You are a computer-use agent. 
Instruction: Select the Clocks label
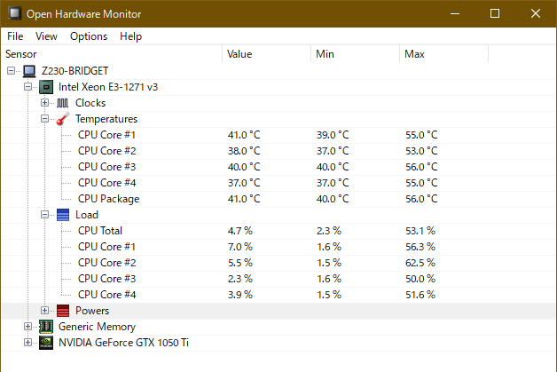pyautogui.click(x=90, y=103)
